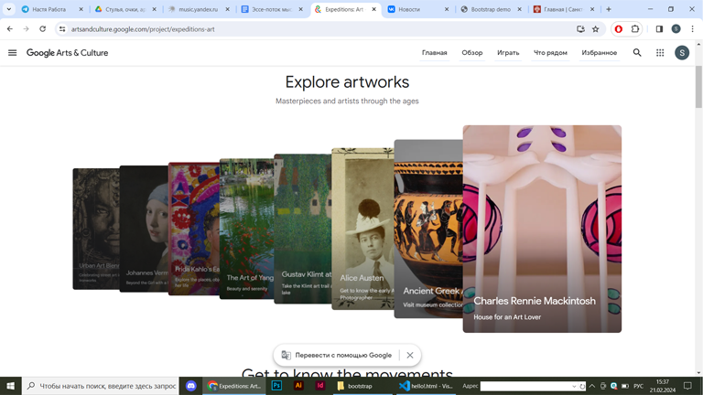The width and height of the screenshot is (703, 395).
Task: Open the Главная navigation item
Action: point(435,53)
